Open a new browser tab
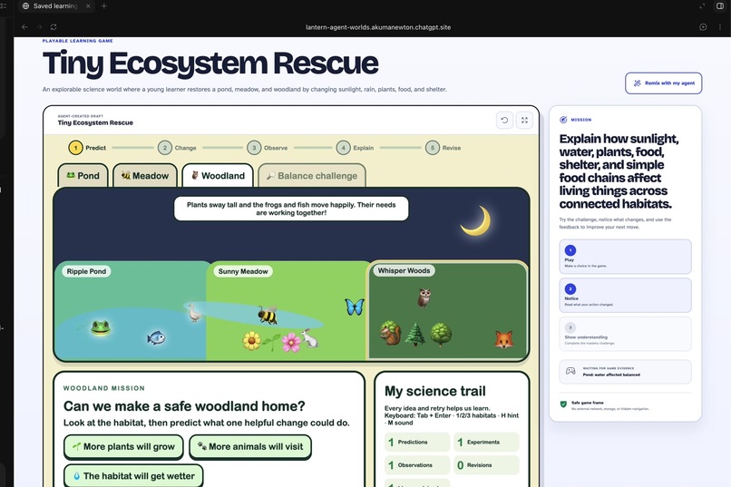The image size is (731, 487). [x=104, y=6]
